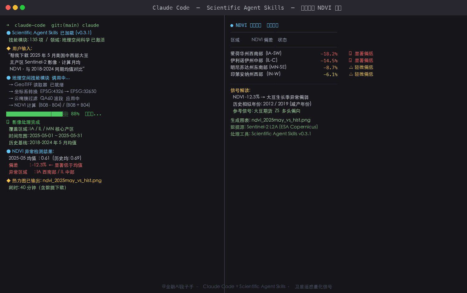Click the orange diamond next to 用户输入
The image size is (467, 293).
pyautogui.click(x=8, y=48)
